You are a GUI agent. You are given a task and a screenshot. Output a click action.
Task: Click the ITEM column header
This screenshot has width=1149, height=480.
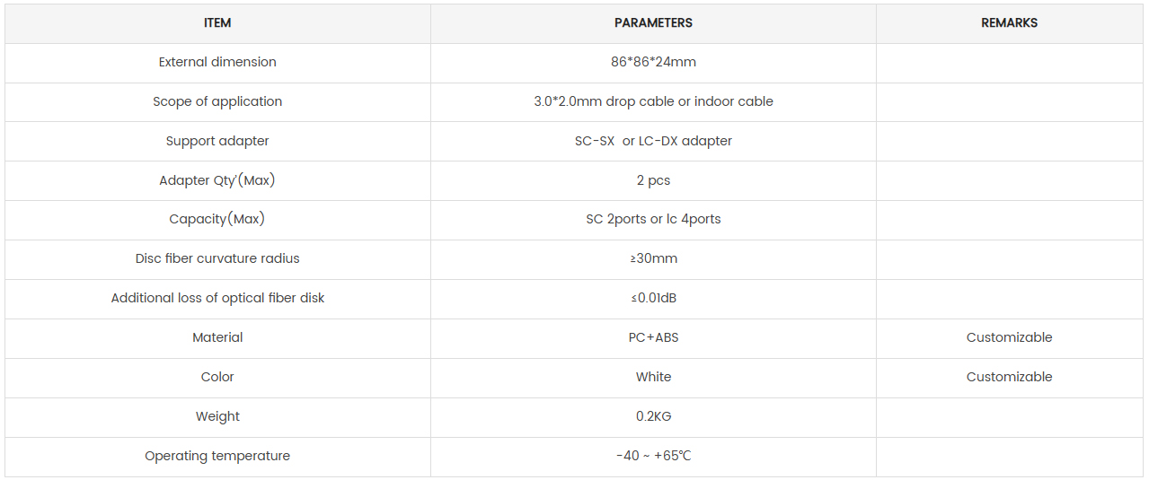(x=217, y=22)
